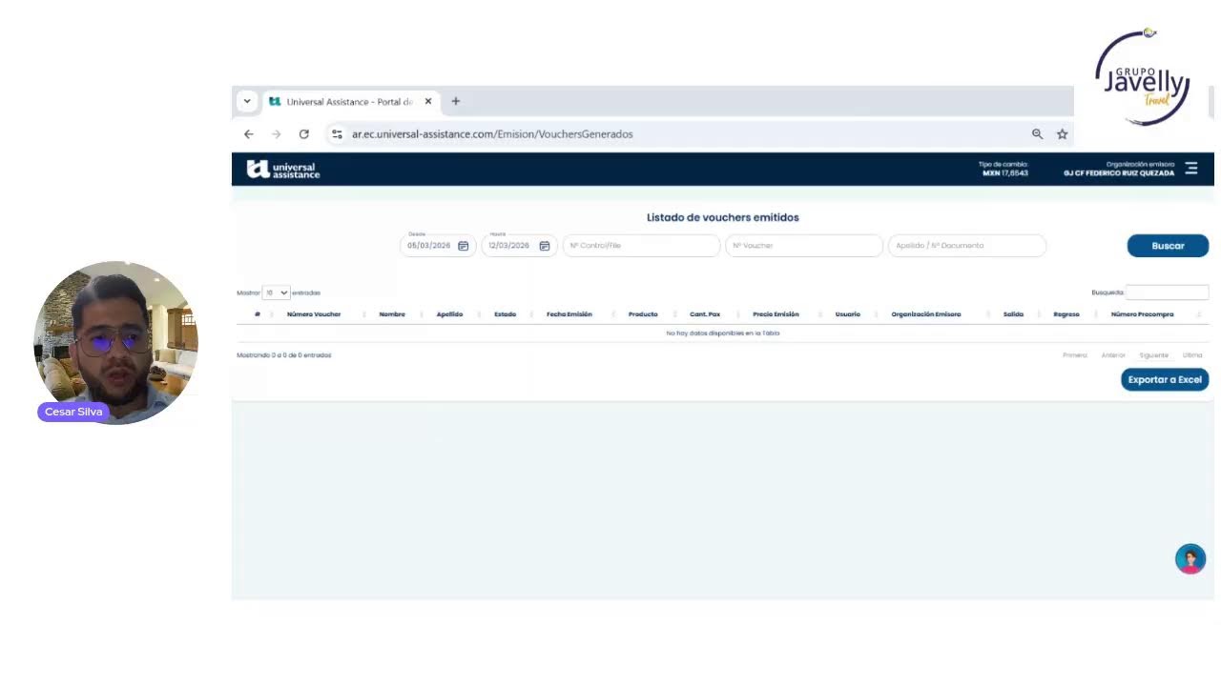Open the Desde date calendar icon
1221x686 pixels.
[464, 246]
